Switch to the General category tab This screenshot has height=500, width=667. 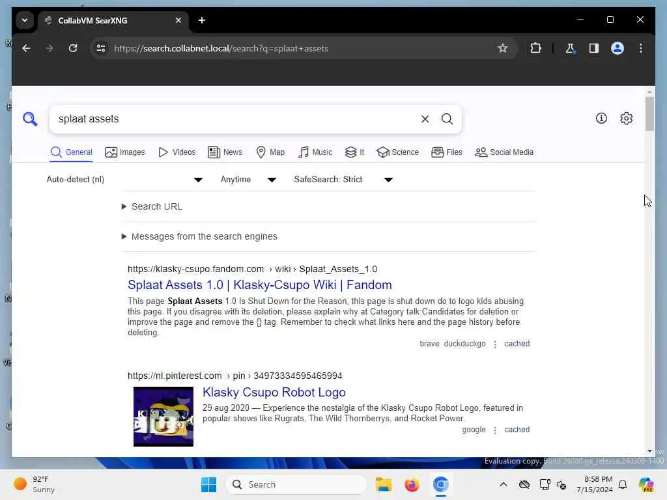71,152
